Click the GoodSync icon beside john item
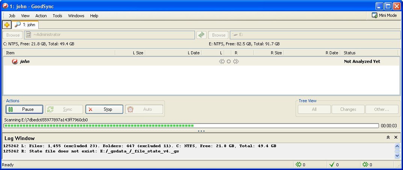 pos(15,61)
